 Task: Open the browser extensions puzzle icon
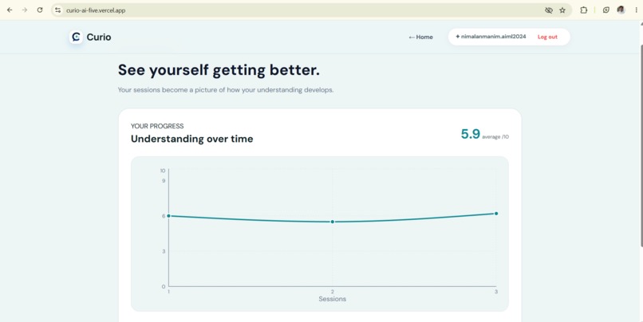(583, 10)
